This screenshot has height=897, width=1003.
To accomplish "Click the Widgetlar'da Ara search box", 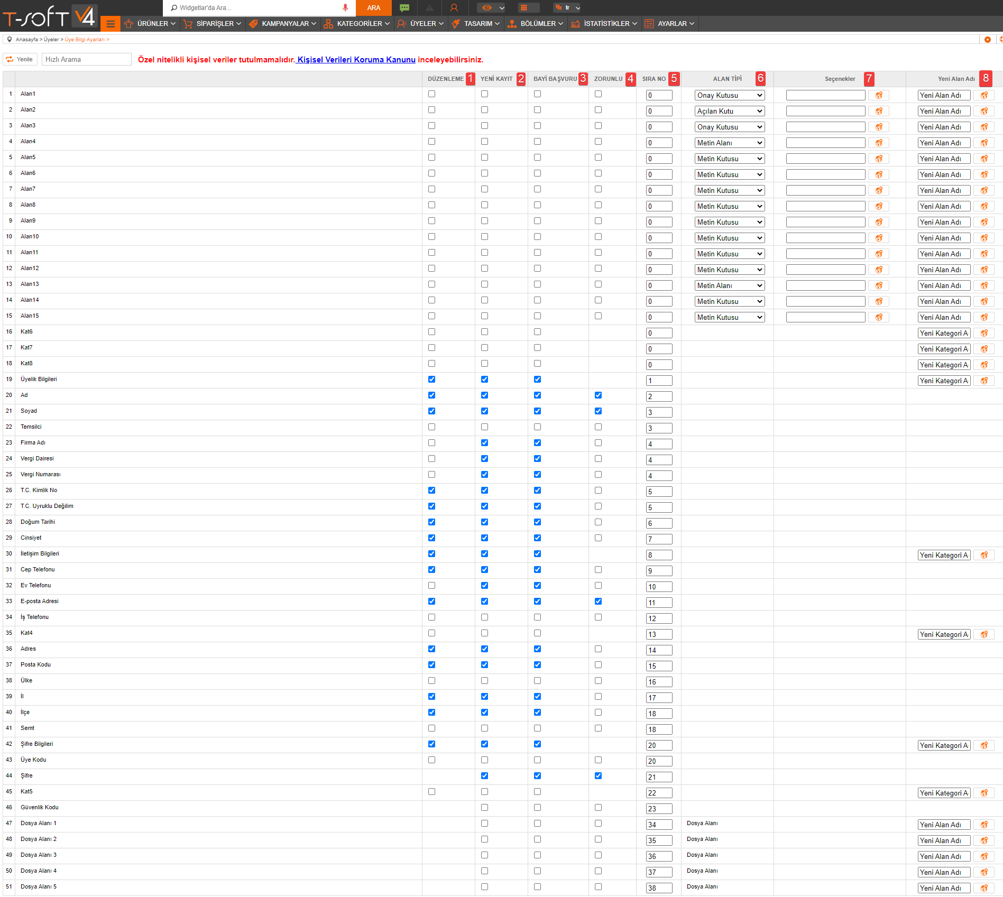I will click(x=254, y=7).
